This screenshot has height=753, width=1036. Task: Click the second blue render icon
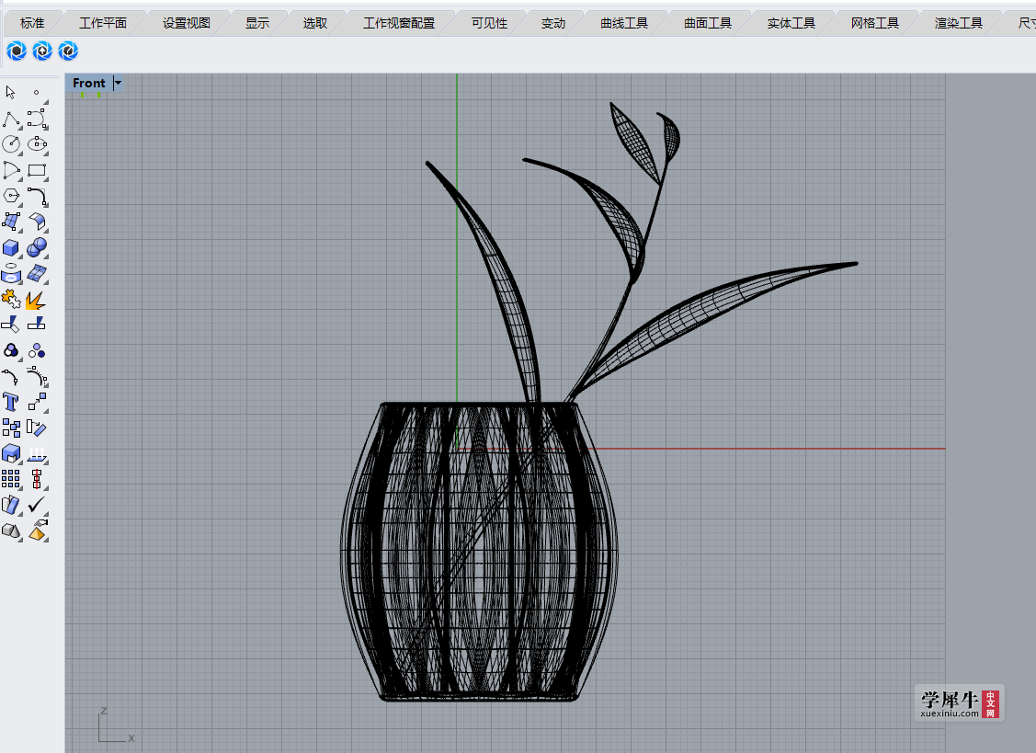click(42, 51)
